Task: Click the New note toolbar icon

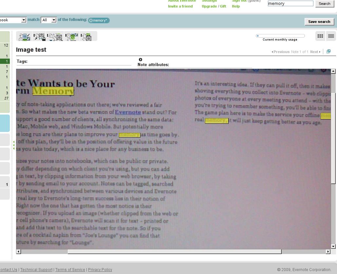Action: (x=24, y=37)
